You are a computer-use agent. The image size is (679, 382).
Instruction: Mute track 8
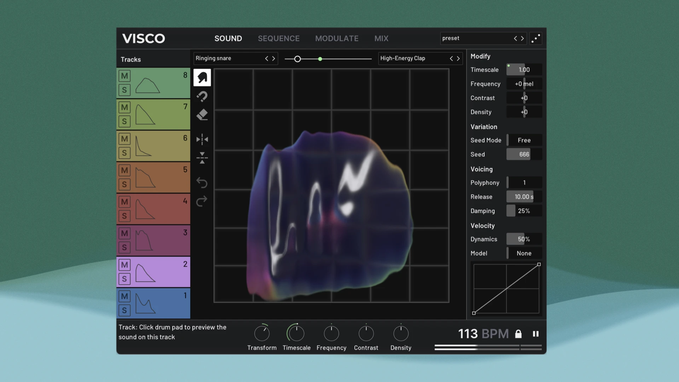pos(124,76)
